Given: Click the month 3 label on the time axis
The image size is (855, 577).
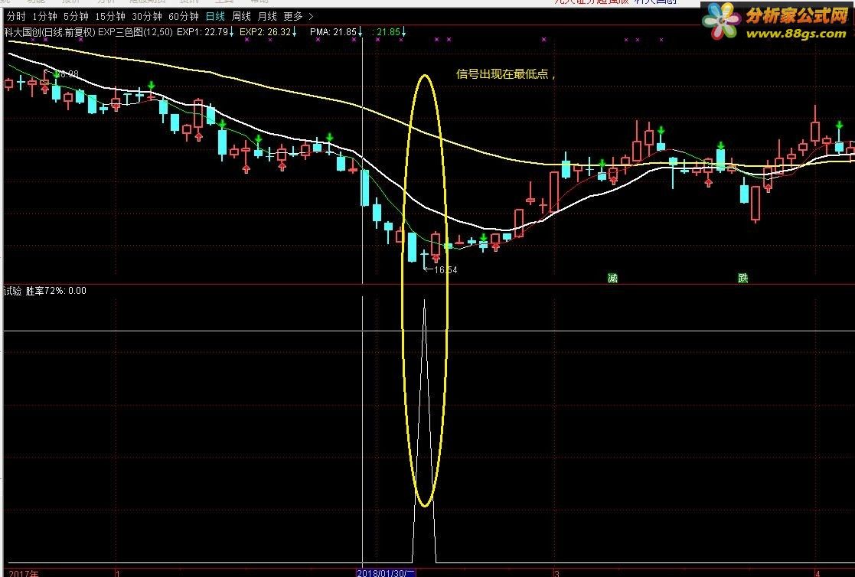Looking at the screenshot, I should 556,573.
